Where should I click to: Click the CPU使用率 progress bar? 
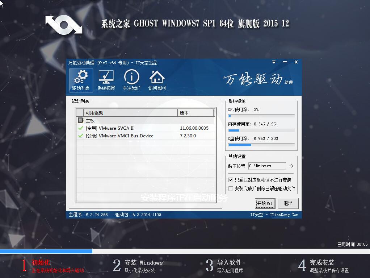(261, 116)
